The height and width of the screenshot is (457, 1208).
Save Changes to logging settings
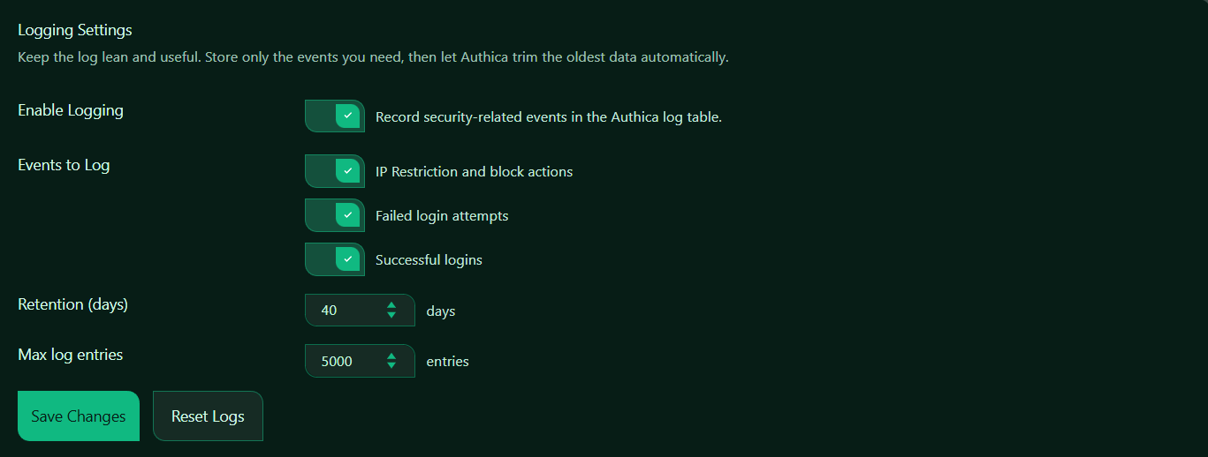tap(79, 416)
